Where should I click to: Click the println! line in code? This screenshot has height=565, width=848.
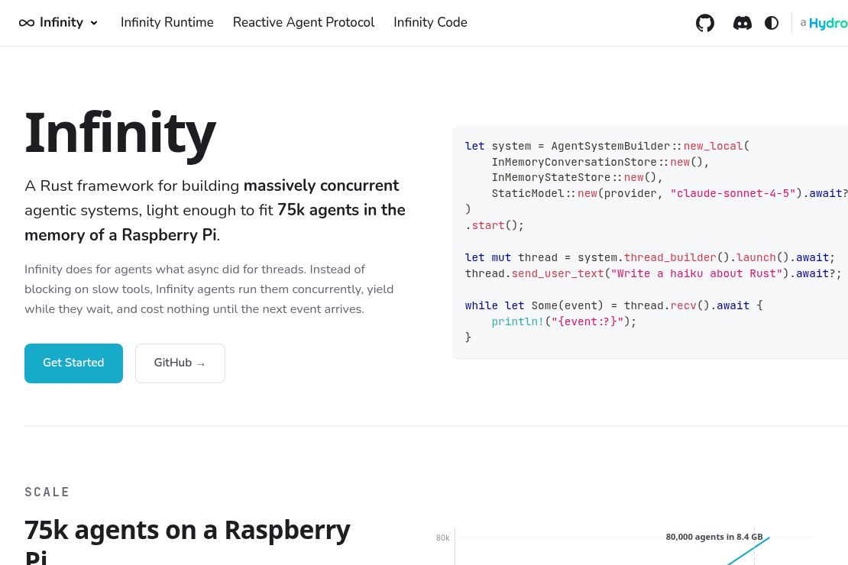coord(564,321)
